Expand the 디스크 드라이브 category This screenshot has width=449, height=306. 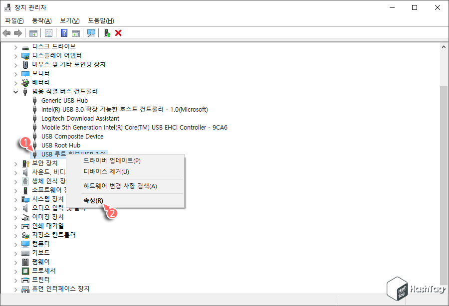click(16, 46)
